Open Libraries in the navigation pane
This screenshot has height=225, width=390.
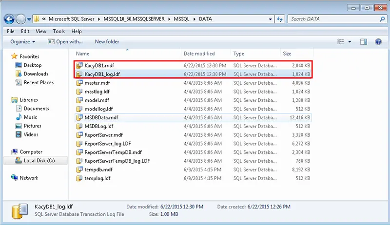(x=29, y=100)
